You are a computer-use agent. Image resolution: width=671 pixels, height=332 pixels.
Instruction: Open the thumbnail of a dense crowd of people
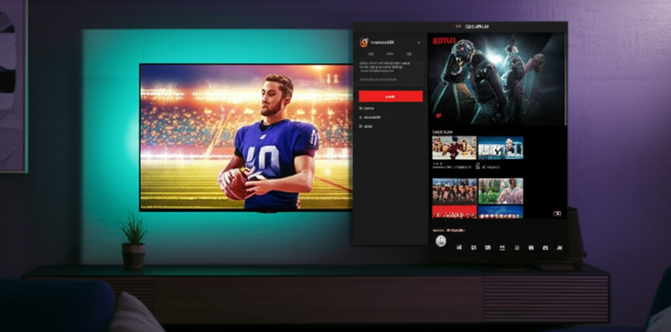pos(454,191)
